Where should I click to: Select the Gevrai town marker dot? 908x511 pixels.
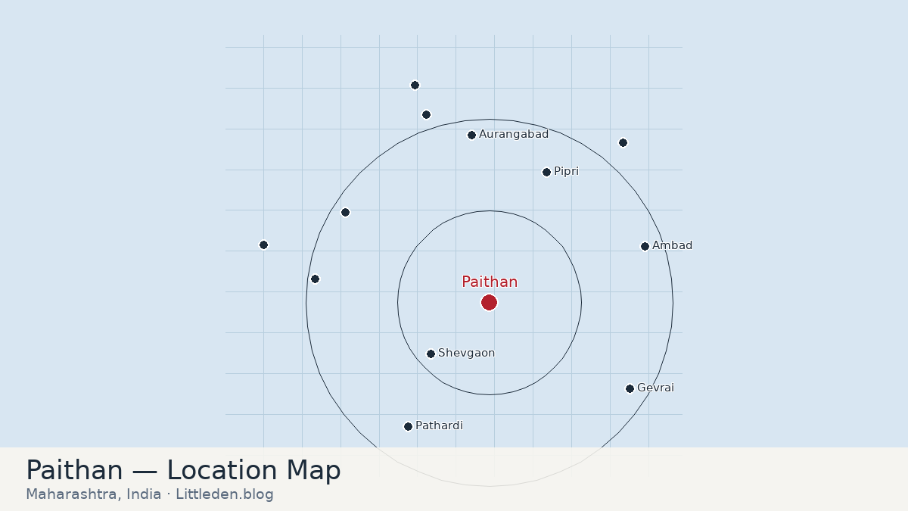tap(630, 389)
